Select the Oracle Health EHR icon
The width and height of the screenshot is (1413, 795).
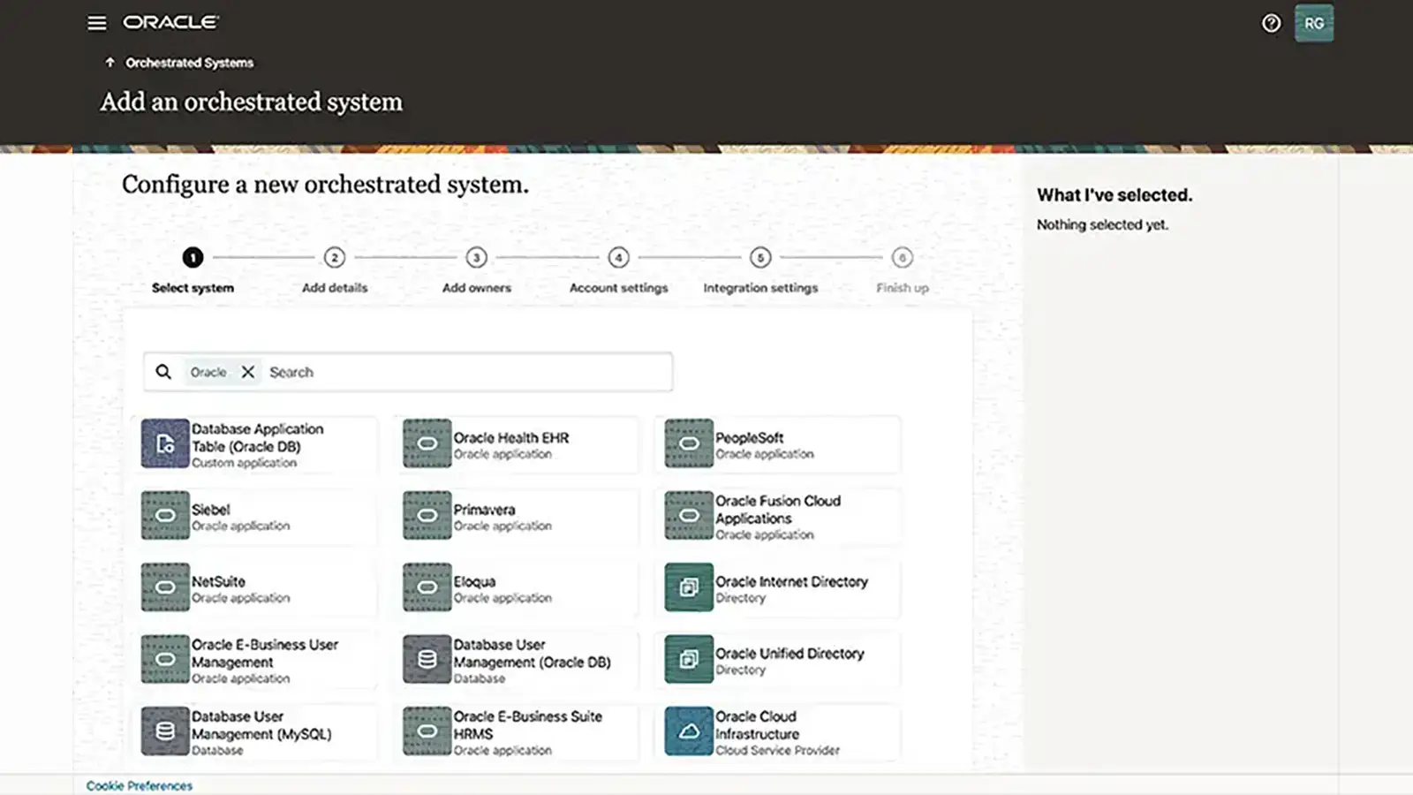(427, 443)
